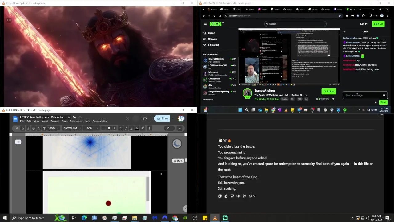394x222 pixels.
Task: Click the Share button in Google Docs
Action: [163, 118]
